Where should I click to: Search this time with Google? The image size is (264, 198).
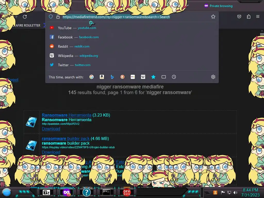[x=92, y=77]
